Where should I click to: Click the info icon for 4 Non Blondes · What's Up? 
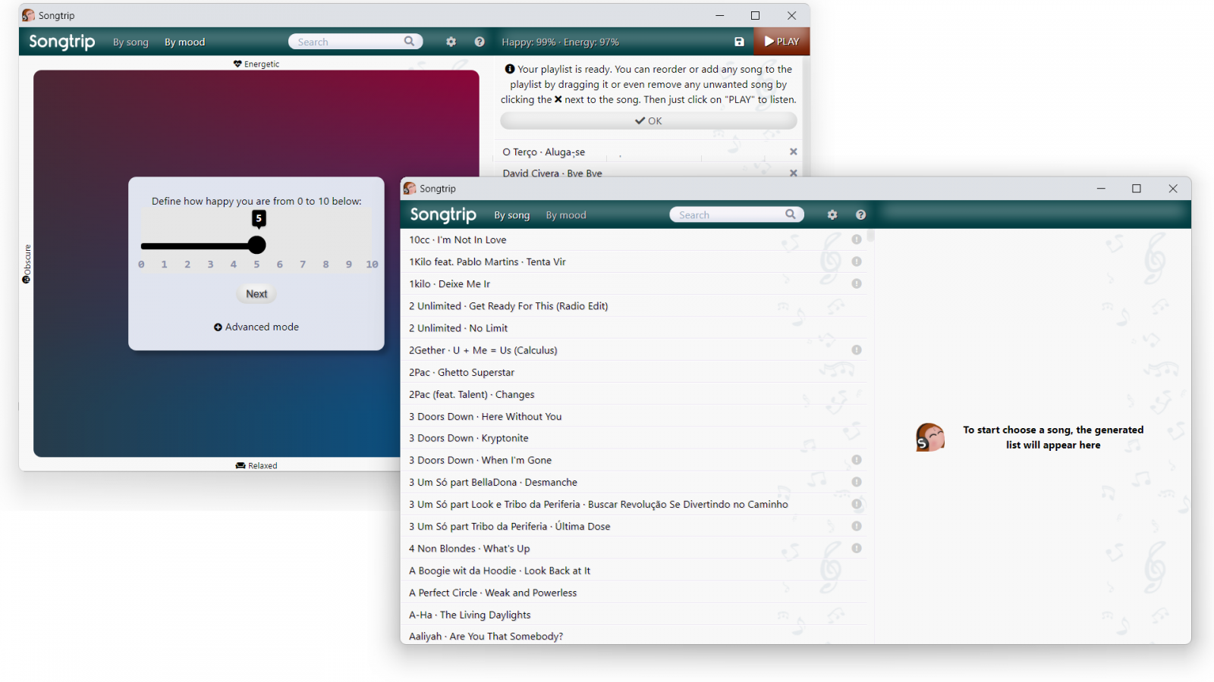[857, 548]
